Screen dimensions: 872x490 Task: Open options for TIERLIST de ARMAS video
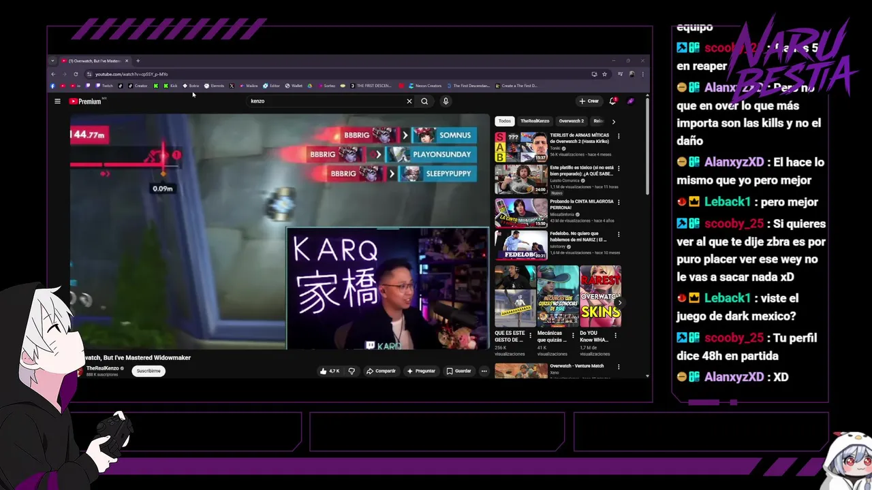tap(619, 136)
